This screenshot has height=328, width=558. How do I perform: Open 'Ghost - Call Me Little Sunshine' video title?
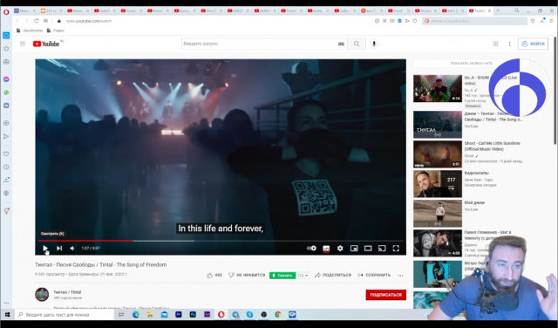[492, 146]
